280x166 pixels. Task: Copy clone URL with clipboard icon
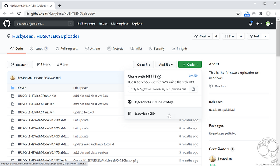193,89
